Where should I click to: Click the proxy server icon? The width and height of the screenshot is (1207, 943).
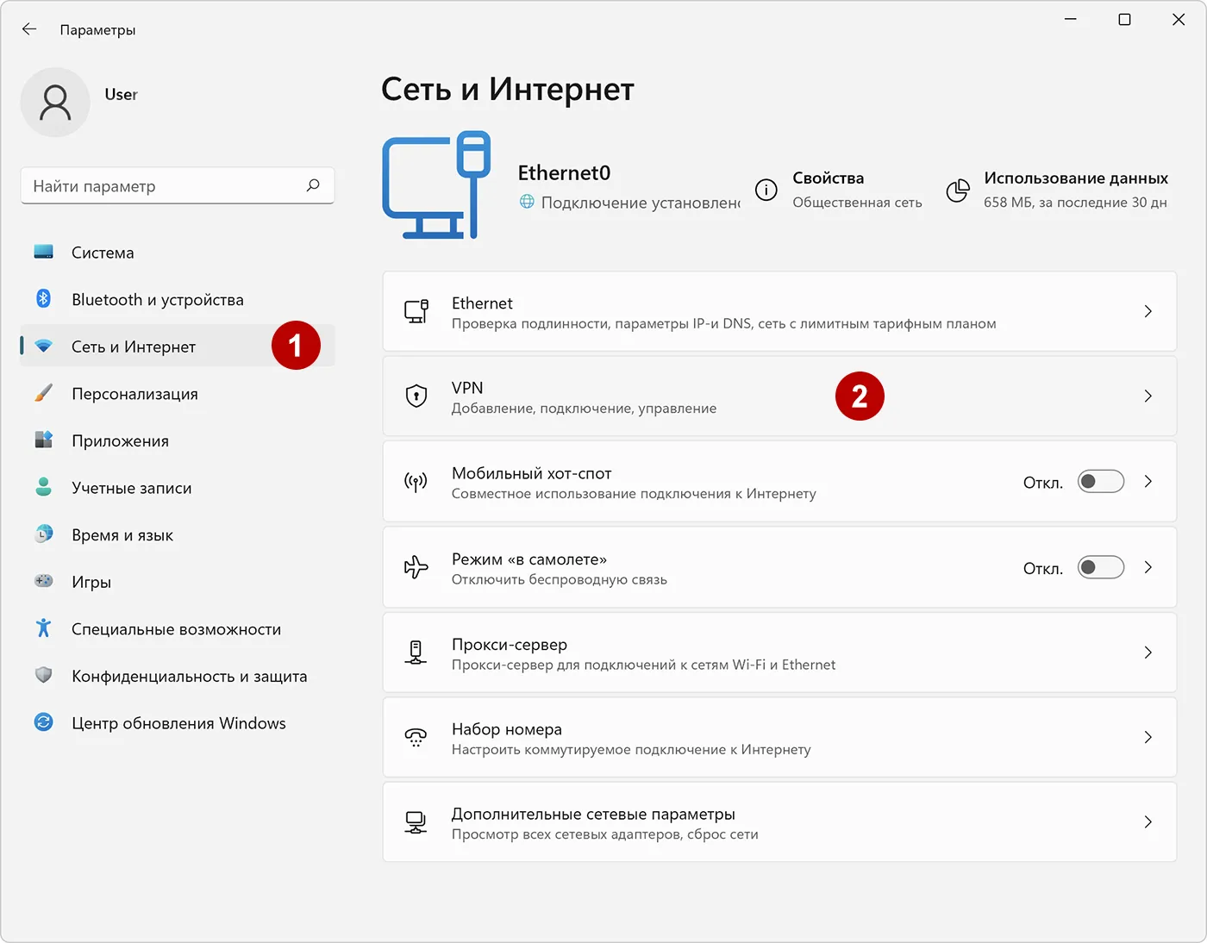point(416,653)
